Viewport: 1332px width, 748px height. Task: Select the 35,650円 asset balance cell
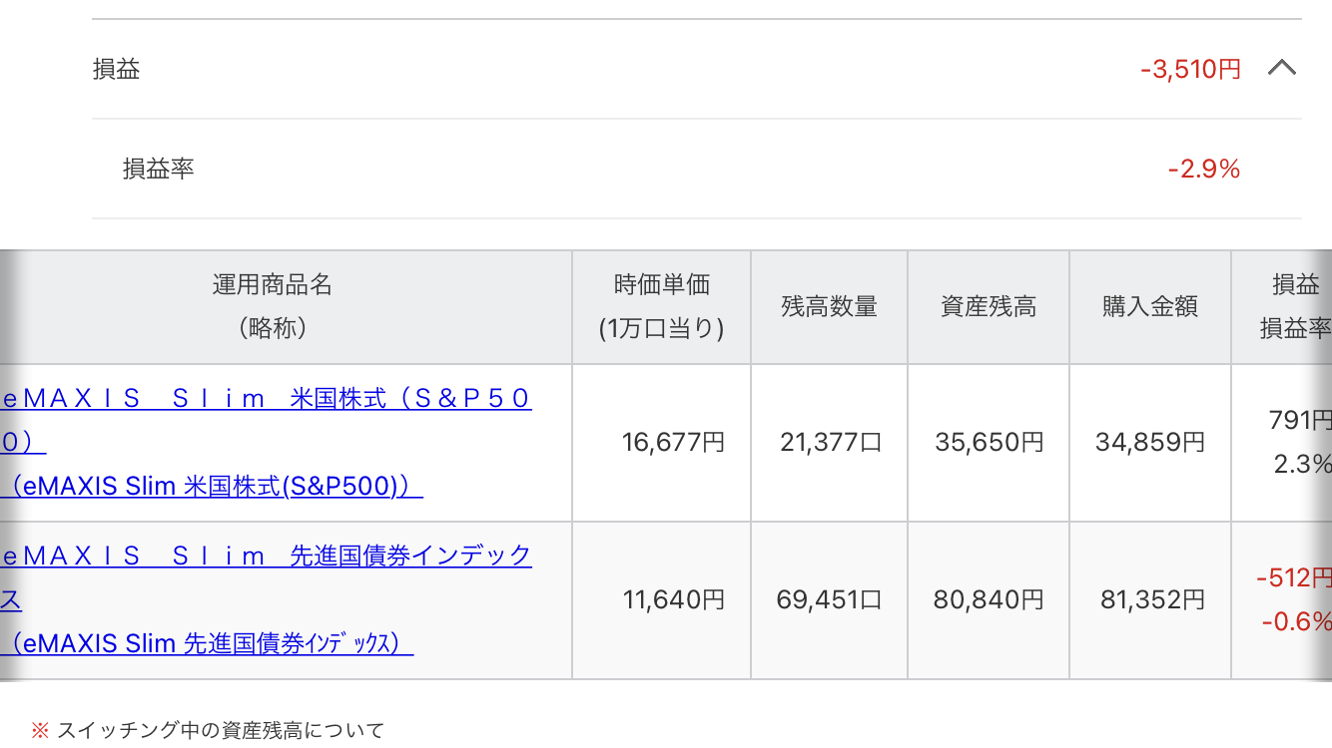coord(989,442)
